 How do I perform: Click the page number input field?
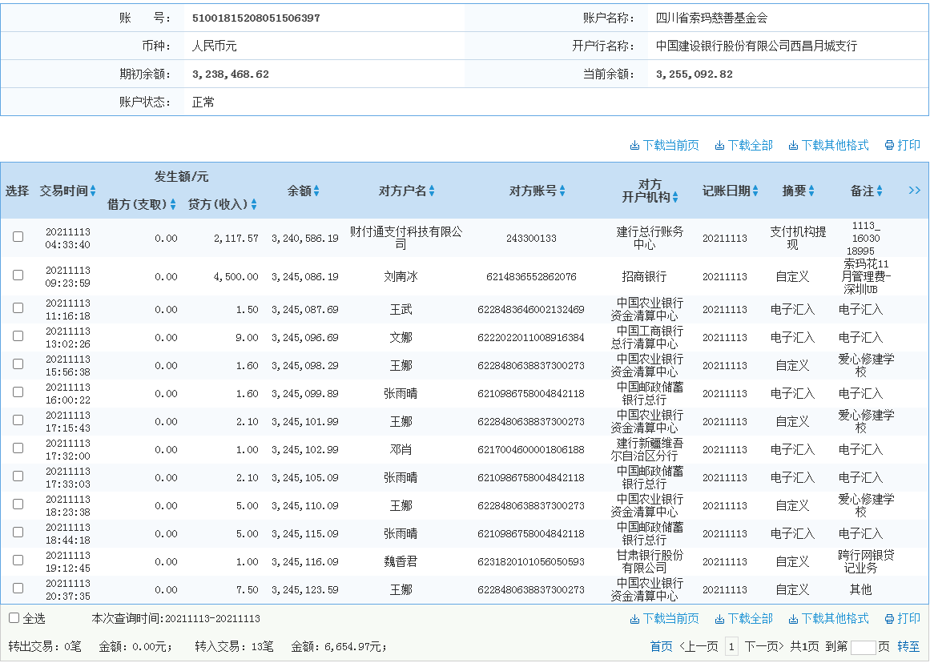(863, 647)
